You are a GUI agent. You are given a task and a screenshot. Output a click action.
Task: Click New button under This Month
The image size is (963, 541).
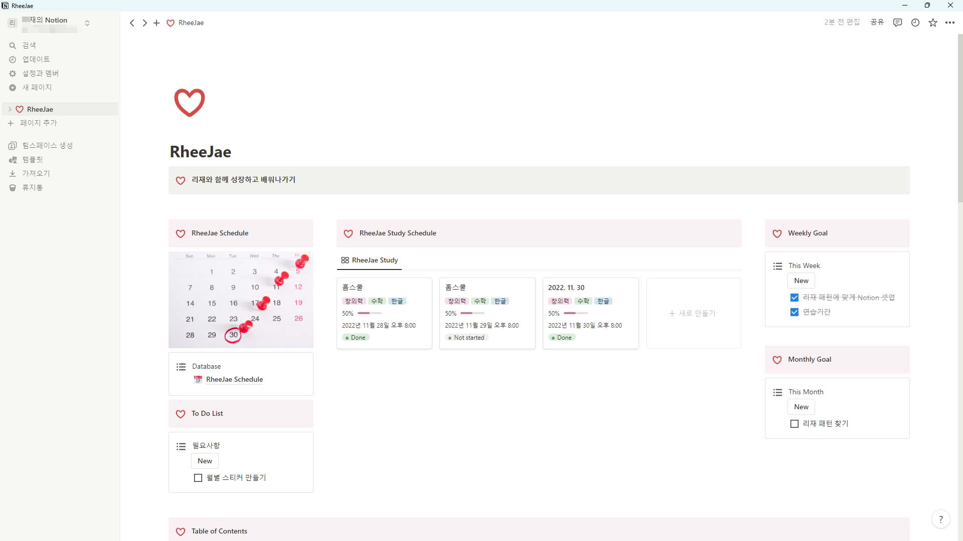[801, 407]
